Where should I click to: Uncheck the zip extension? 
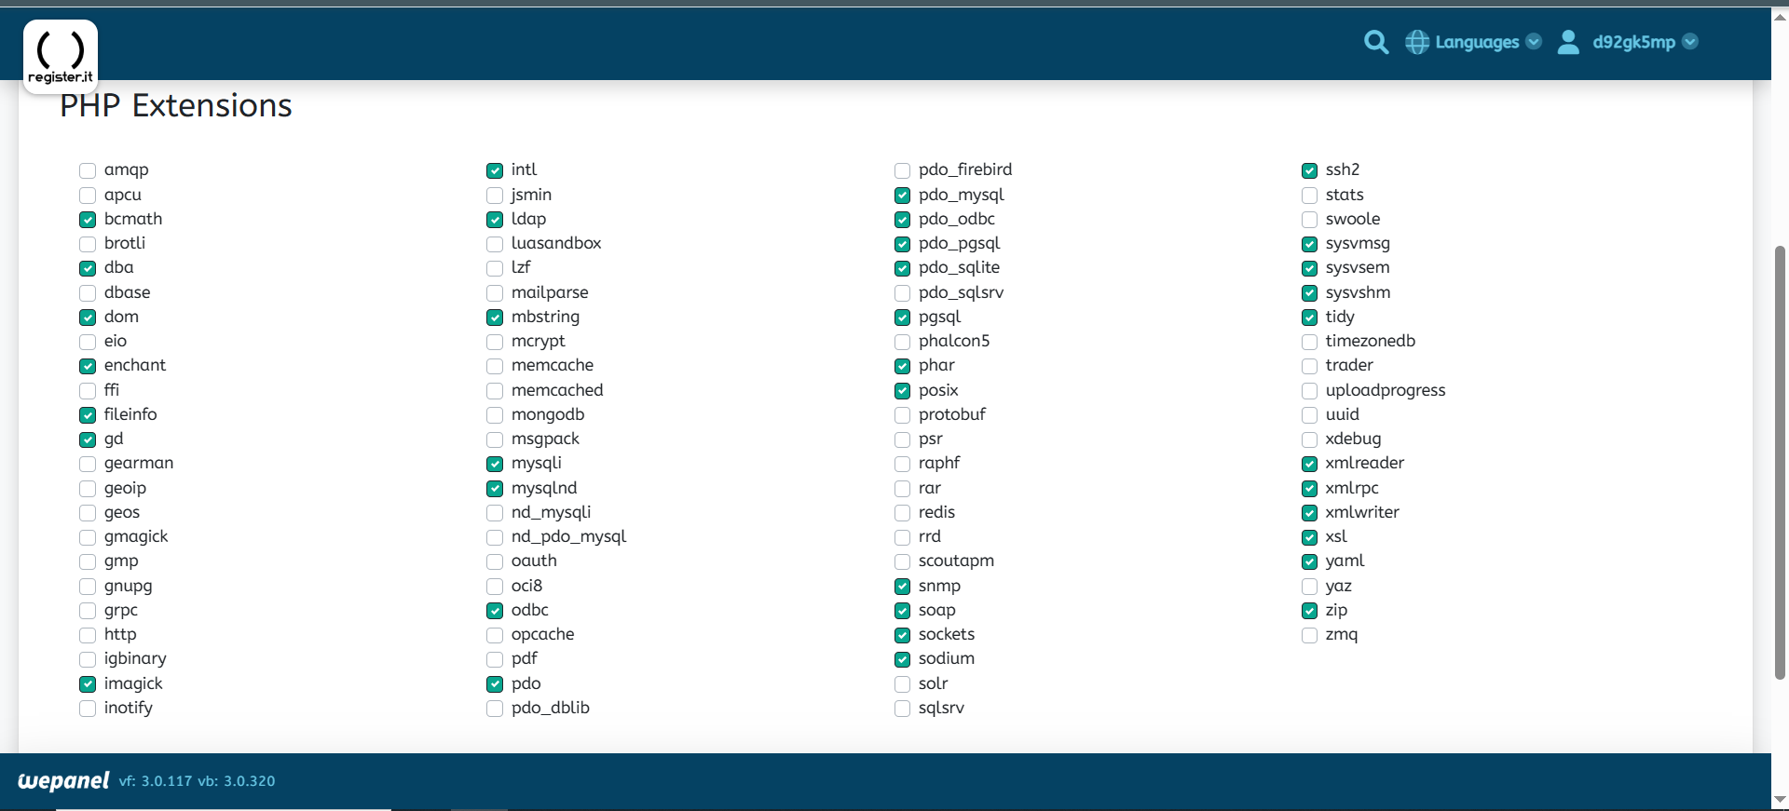(x=1309, y=611)
